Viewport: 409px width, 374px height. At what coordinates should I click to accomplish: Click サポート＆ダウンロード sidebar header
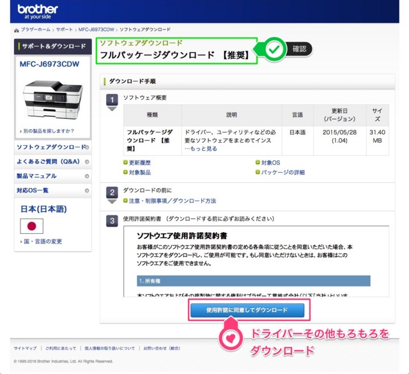(x=53, y=47)
